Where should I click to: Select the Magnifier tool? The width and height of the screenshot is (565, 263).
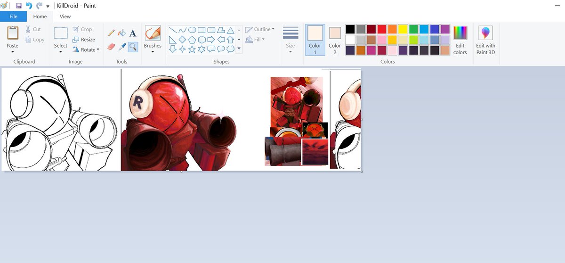click(x=133, y=46)
